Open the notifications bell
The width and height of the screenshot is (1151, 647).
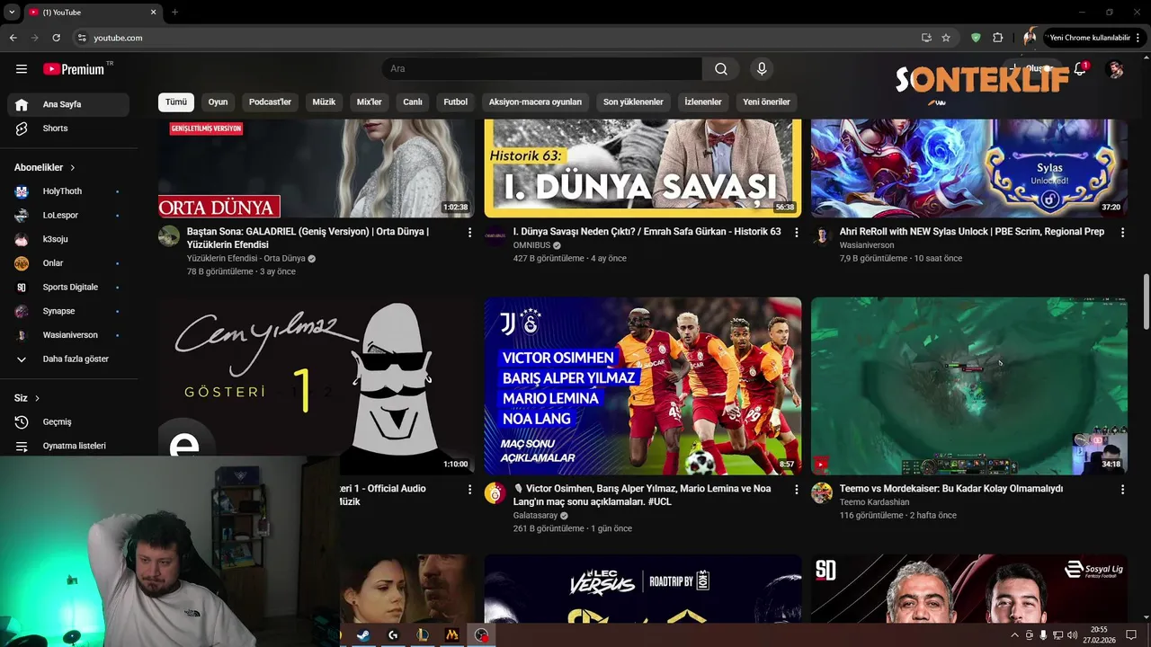click(x=1081, y=69)
